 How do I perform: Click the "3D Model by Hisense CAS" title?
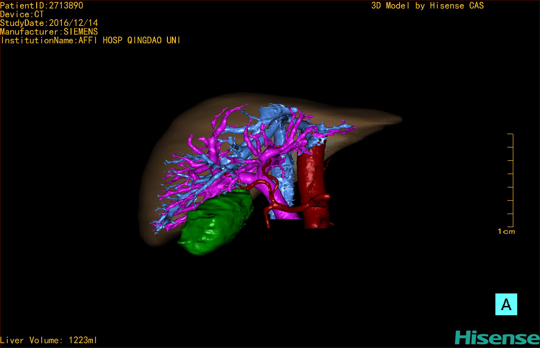click(427, 6)
